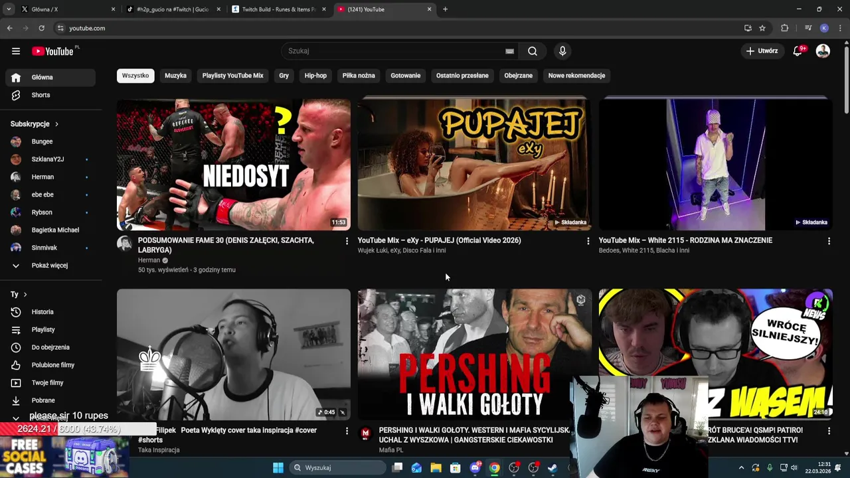The width and height of the screenshot is (850, 478).
Task: Start voice search with the microphone icon
Action: point(562,51)
